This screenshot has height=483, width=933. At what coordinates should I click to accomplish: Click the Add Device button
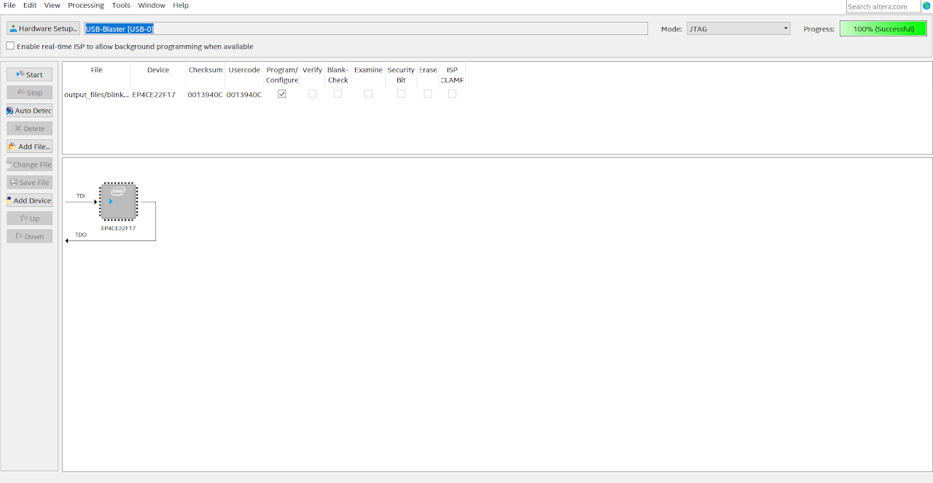[29, 200]
